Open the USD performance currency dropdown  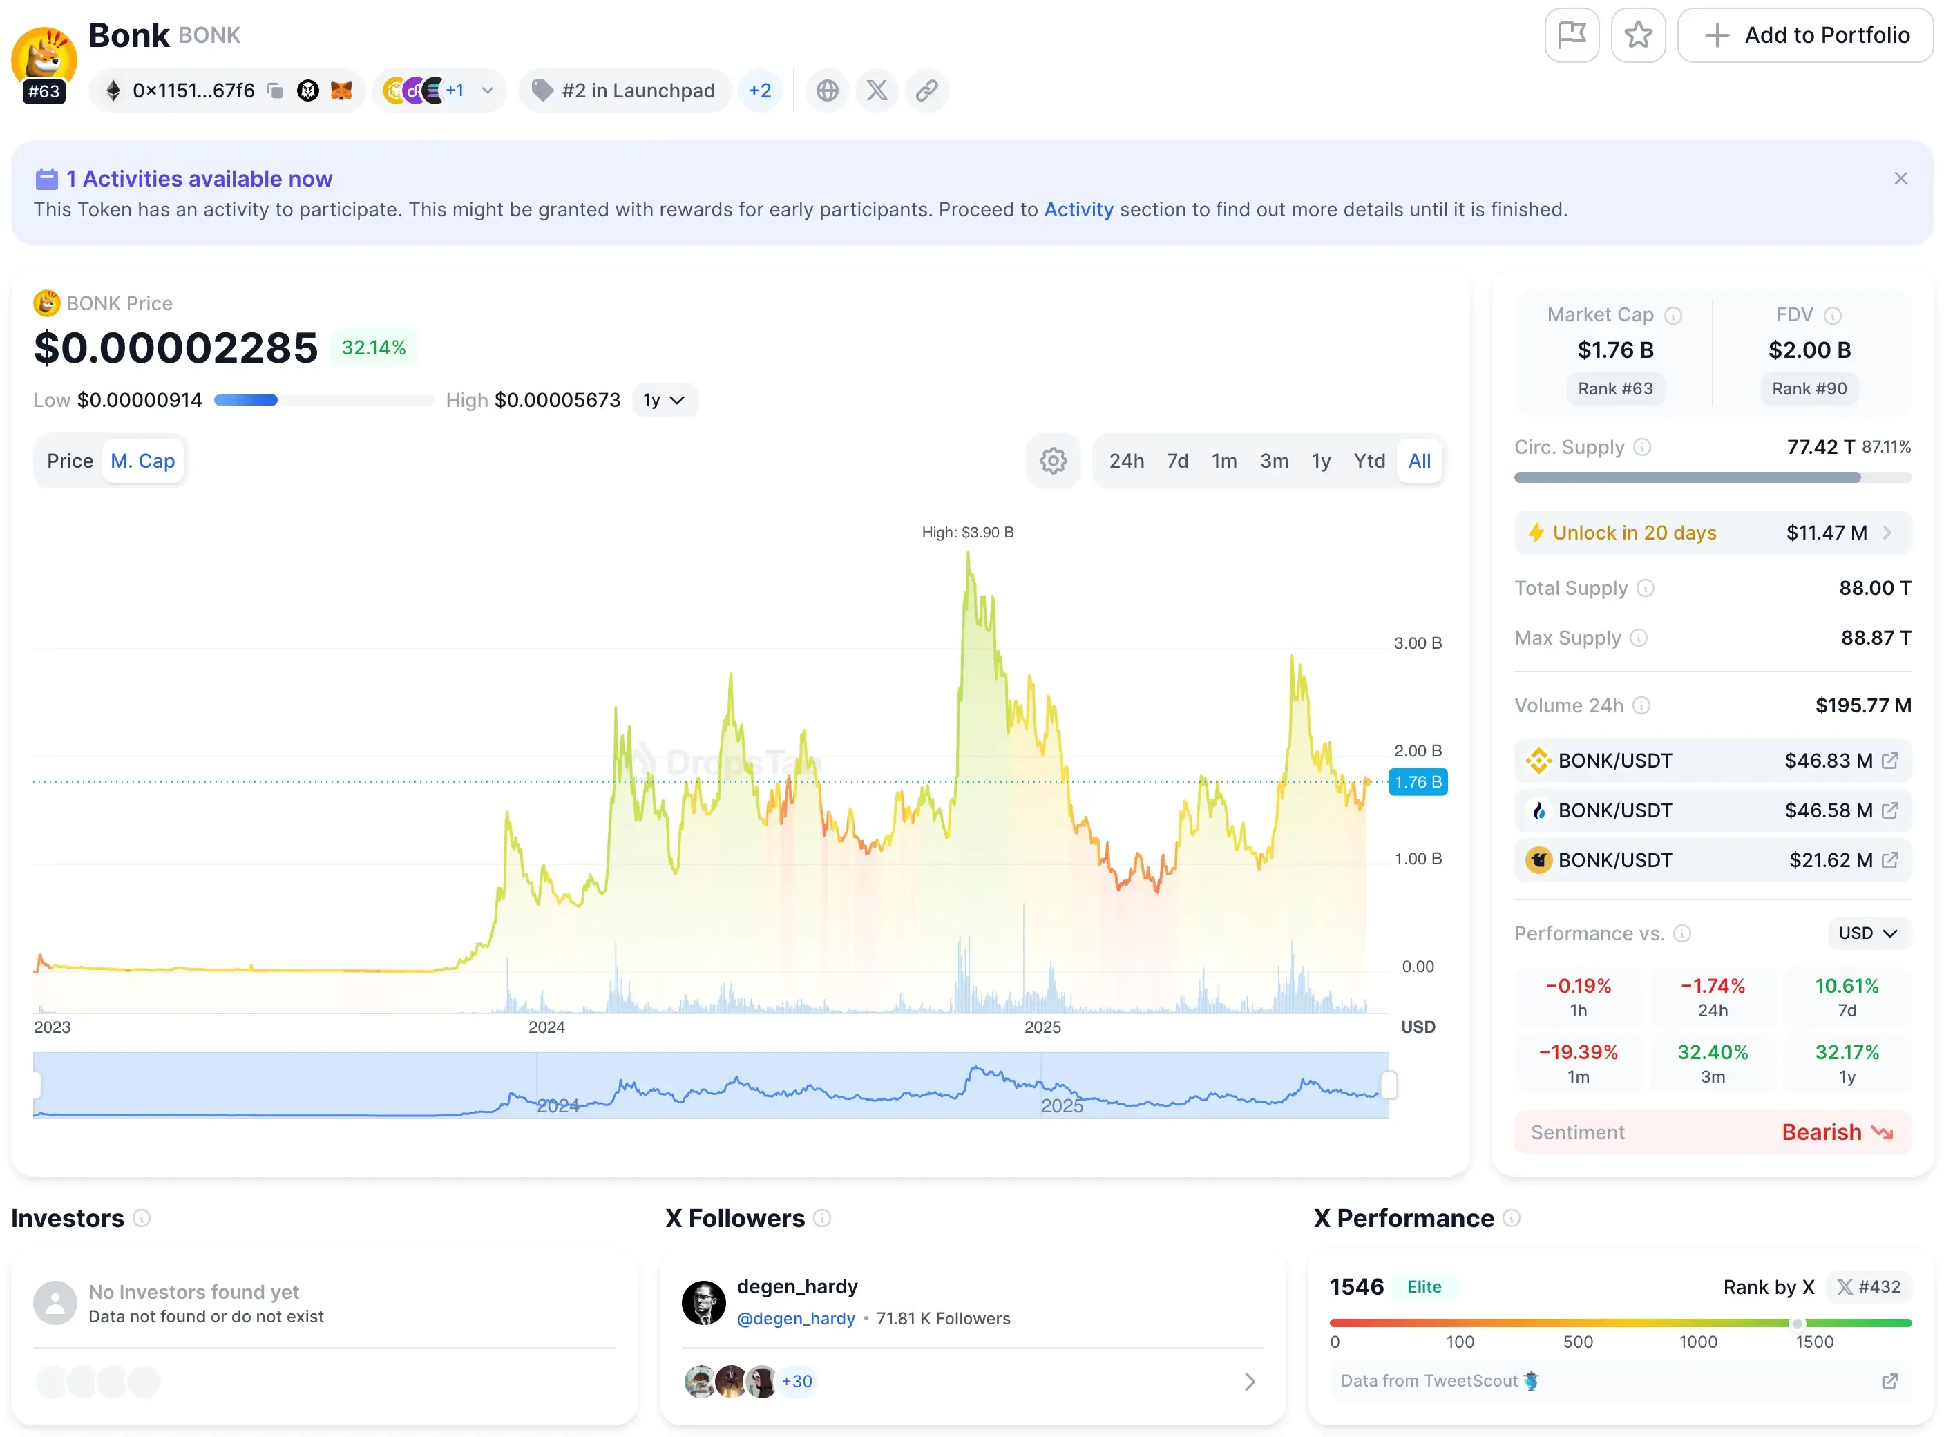1867,933
